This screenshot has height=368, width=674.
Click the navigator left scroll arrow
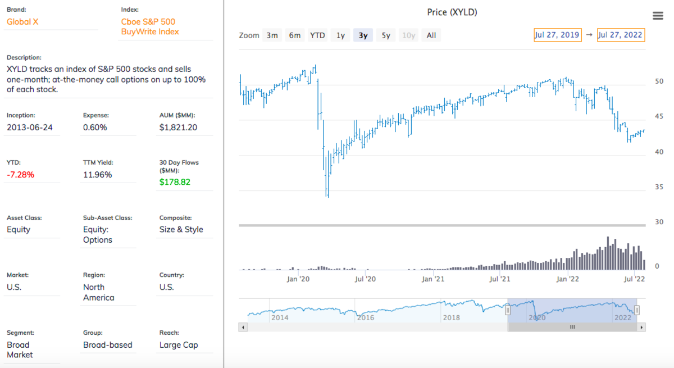point(243,326)
